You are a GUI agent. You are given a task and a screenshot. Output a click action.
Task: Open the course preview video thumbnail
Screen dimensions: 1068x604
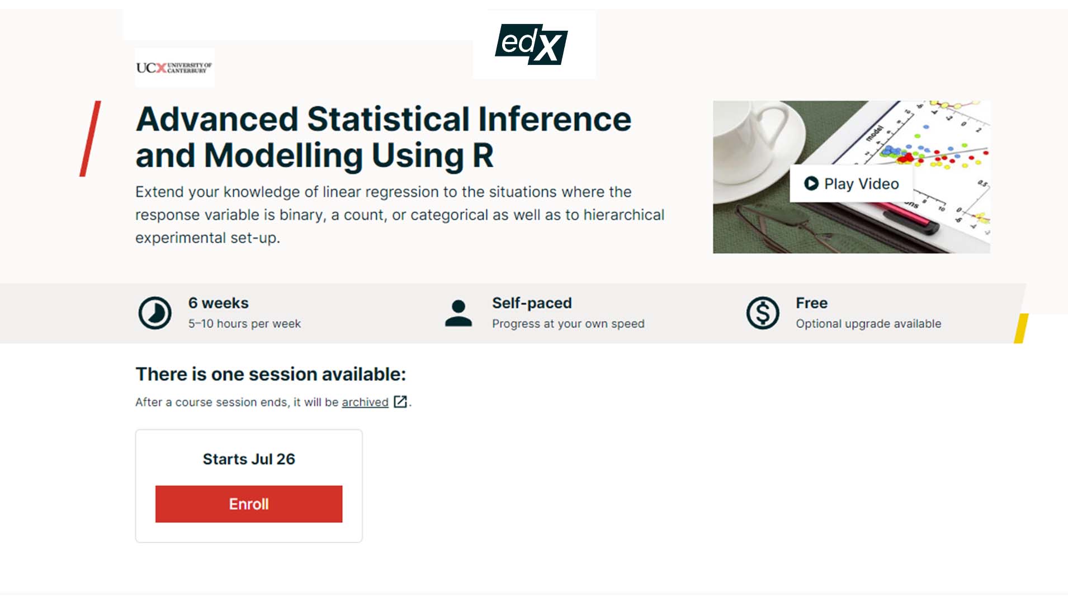(x=851, y=177)
